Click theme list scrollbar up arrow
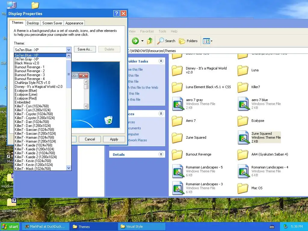308x231 pixels. (69, 56)
